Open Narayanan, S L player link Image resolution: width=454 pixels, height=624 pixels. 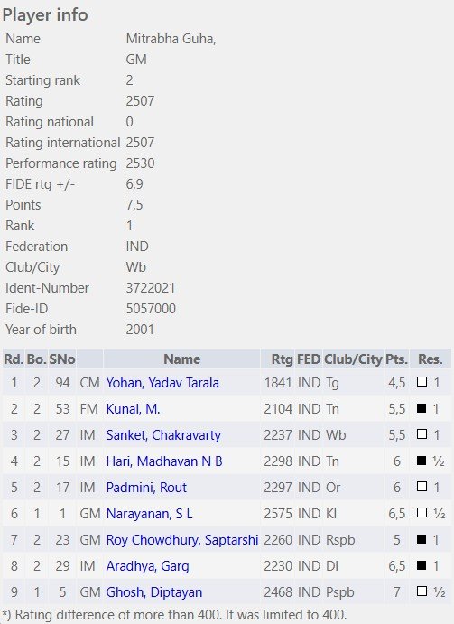click(149, 514)
